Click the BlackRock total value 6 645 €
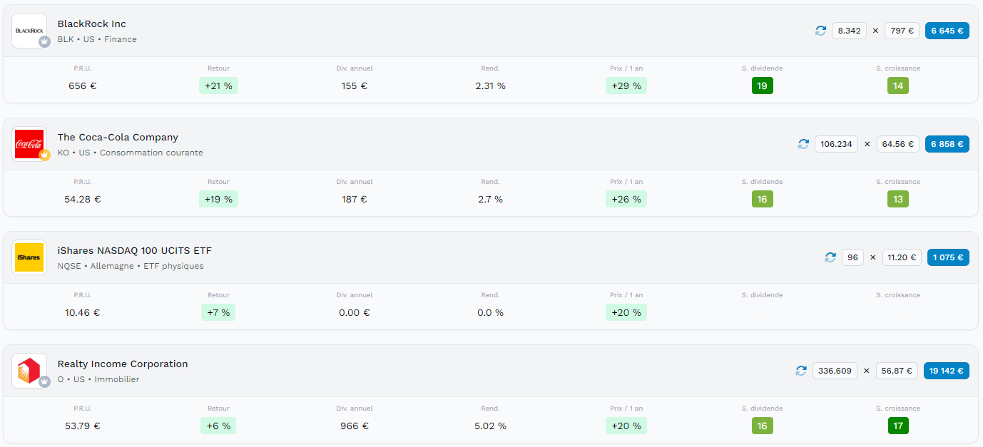This screenshot has width=983, height=447. (947, 31)
